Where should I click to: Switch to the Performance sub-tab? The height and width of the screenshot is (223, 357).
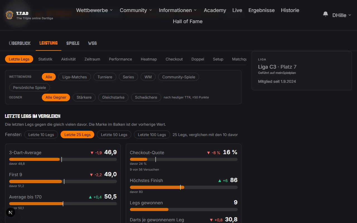(120, 59)
